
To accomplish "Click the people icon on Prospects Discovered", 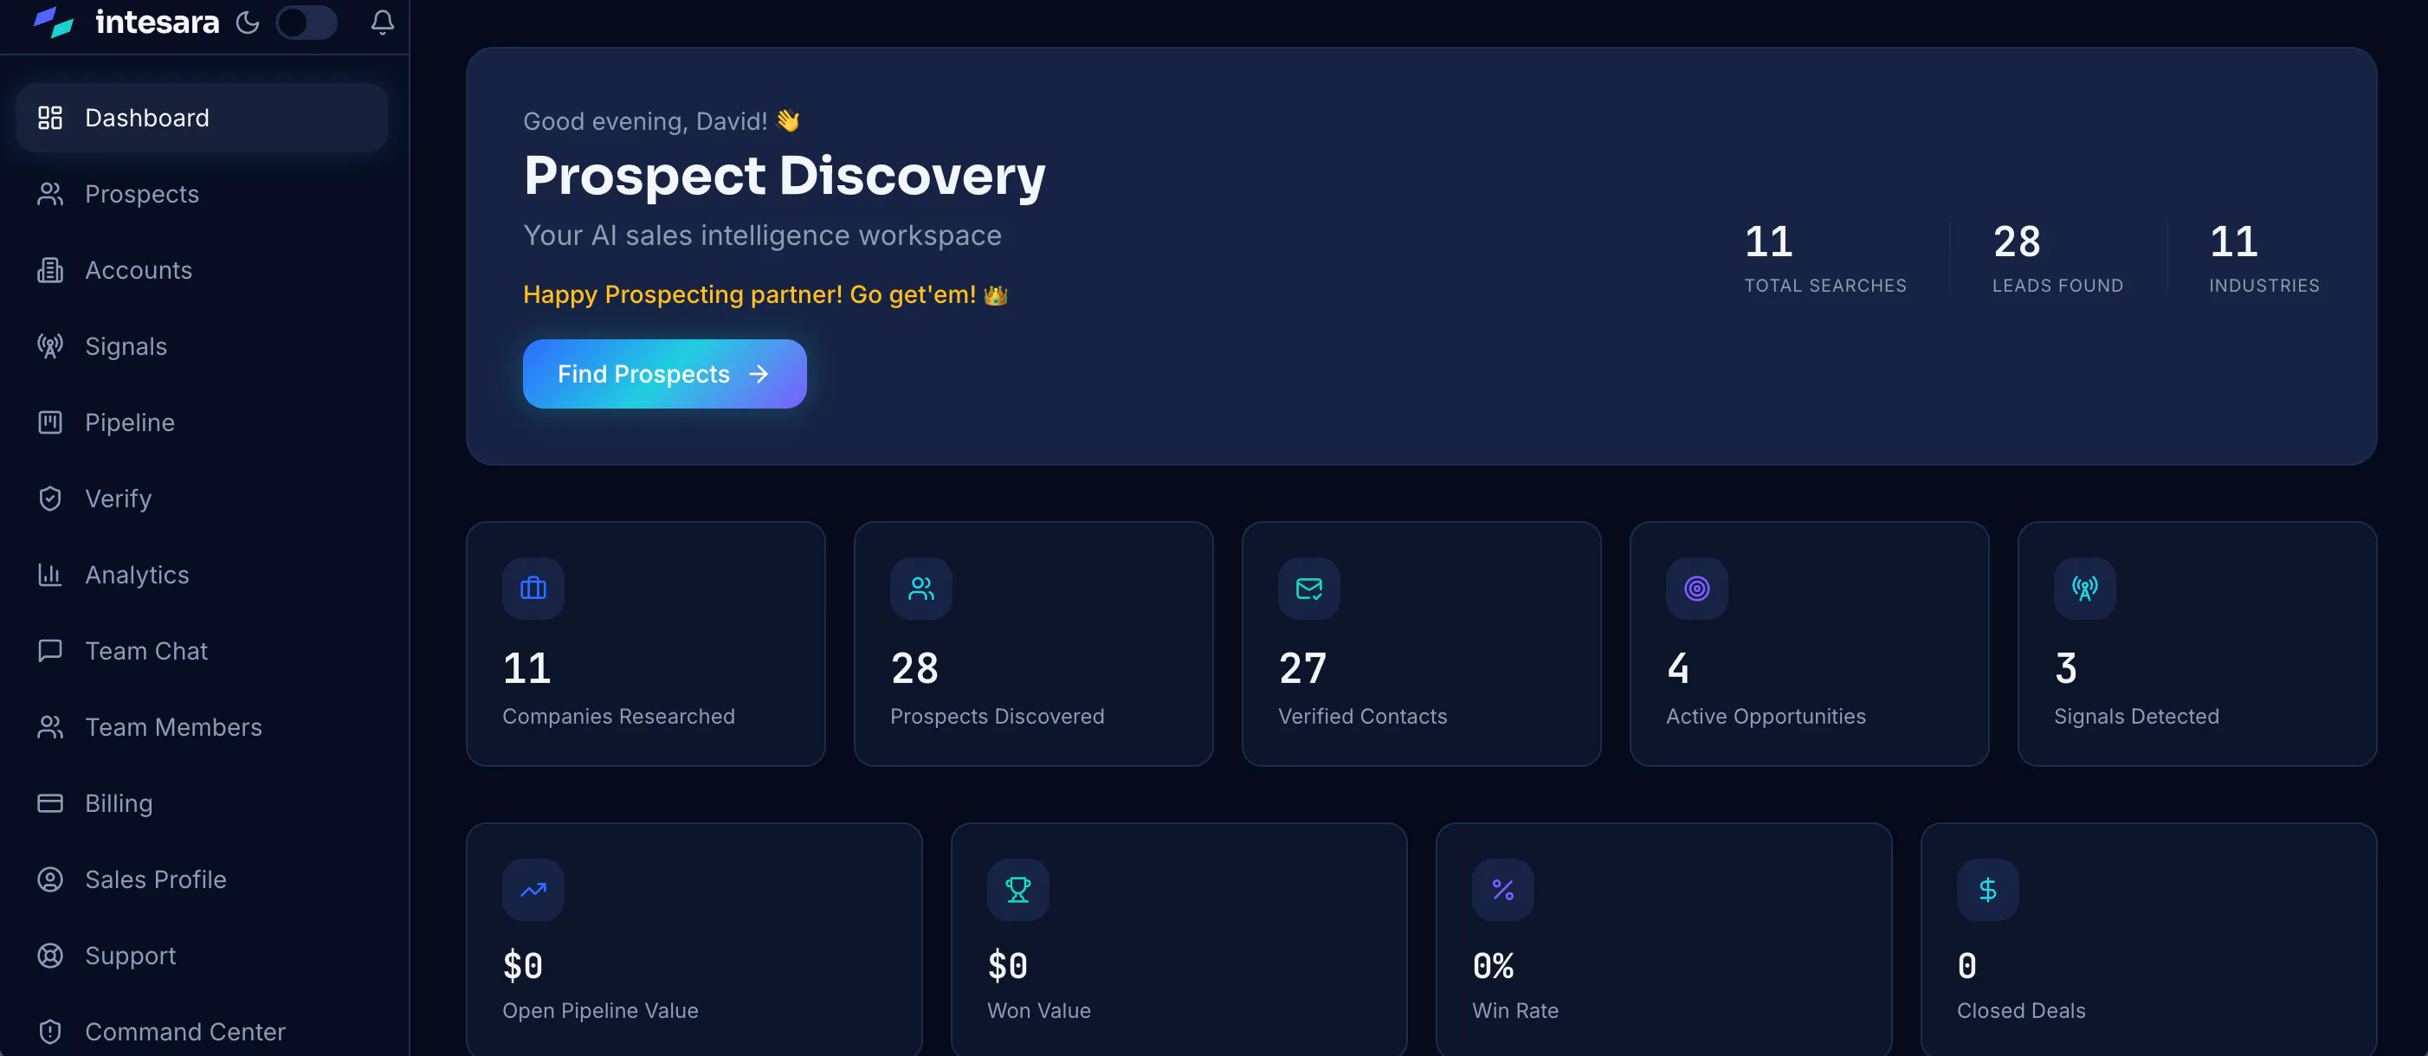I will click(920, 589).
